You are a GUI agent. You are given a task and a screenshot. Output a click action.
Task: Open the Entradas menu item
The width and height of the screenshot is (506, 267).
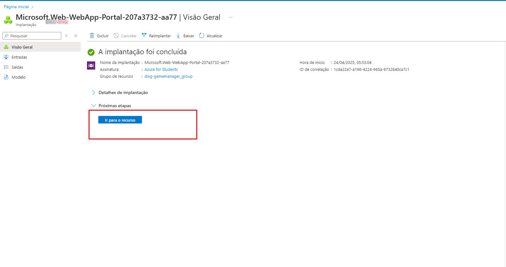click(19, 57)
